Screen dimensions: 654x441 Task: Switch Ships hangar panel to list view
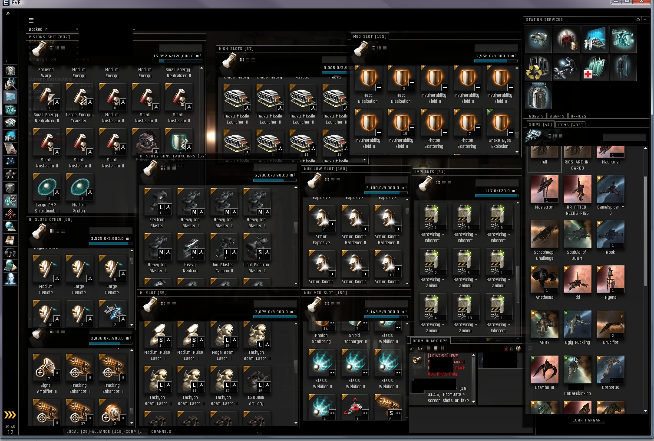point(560,136)
